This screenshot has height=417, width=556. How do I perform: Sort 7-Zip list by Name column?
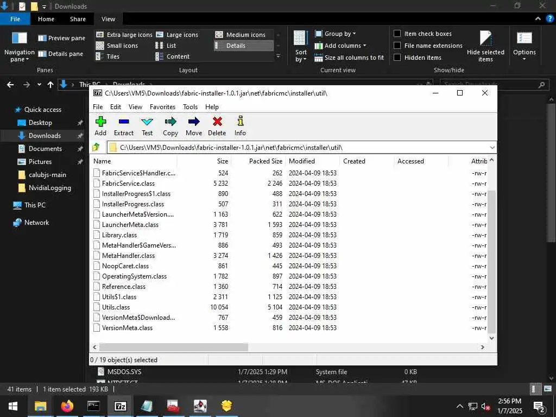click(134, 161)
